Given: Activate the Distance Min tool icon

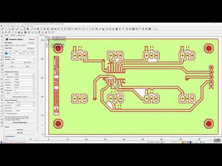Looking at the screenshot, I should (x=35, y=29).
